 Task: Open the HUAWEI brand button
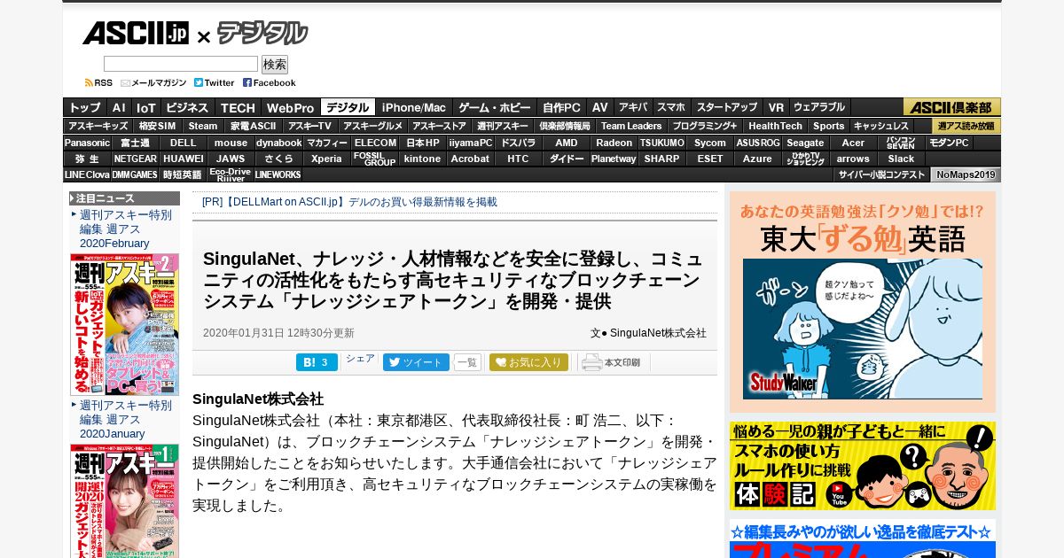tap(184, 159)
